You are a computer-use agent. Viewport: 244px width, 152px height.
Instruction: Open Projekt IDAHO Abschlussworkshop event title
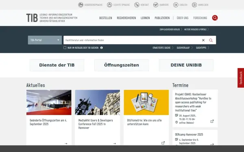193,103
